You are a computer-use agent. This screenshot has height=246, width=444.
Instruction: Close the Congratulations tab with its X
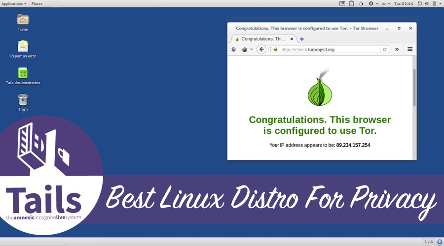pyautogui.click(x=292, y=39)
